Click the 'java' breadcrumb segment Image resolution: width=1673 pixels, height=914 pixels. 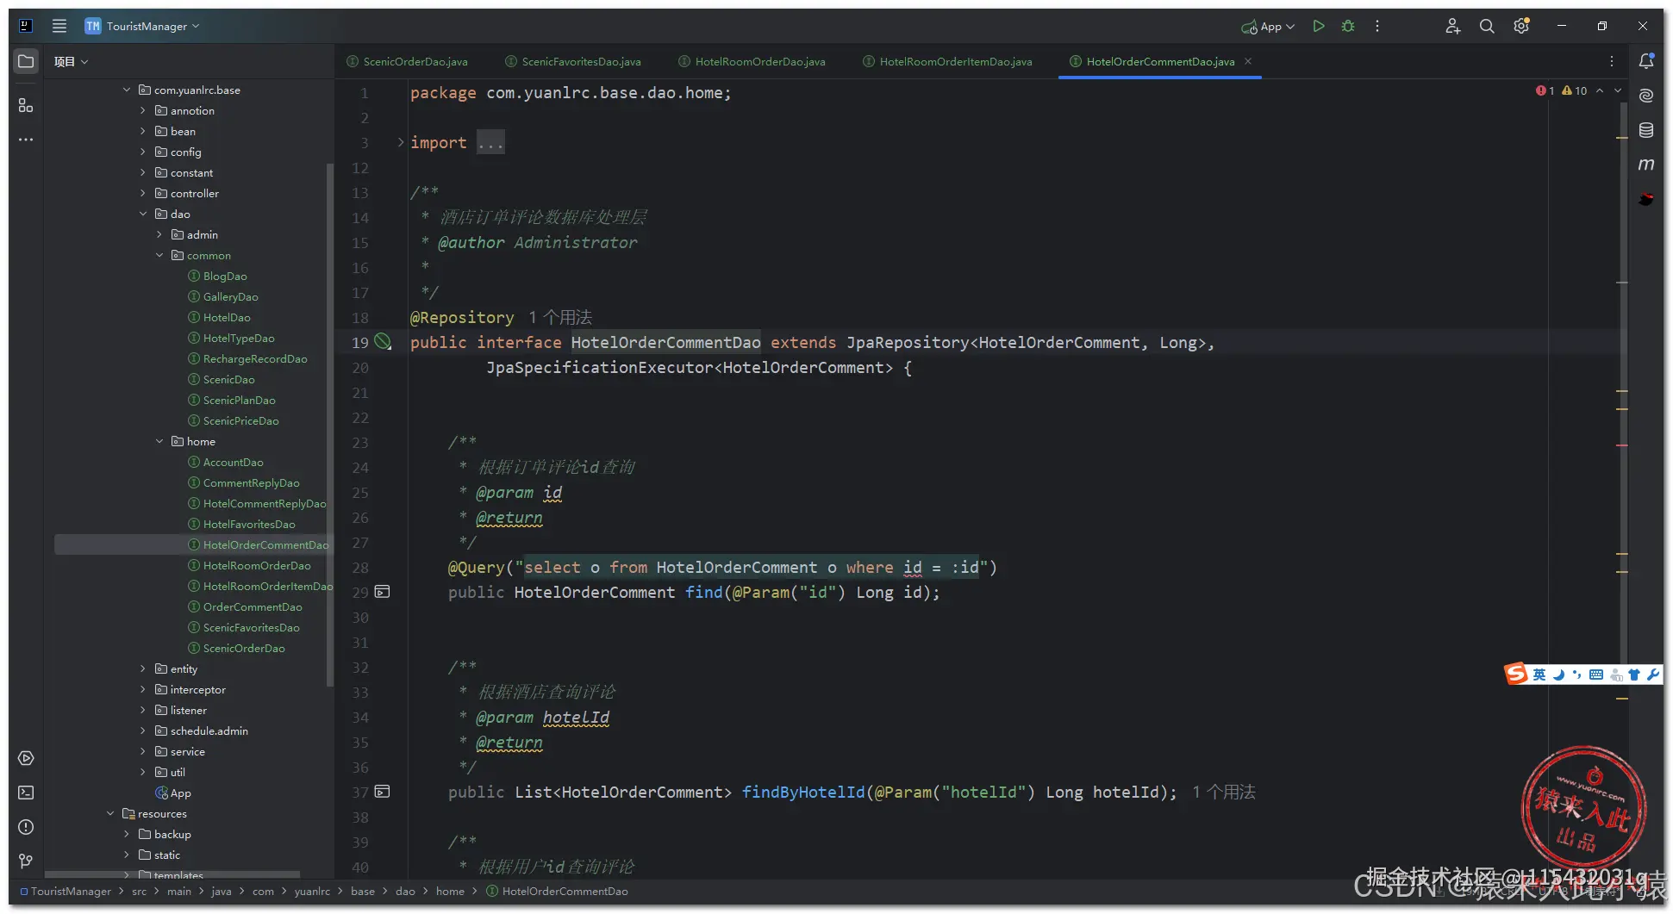pos(222,891)
